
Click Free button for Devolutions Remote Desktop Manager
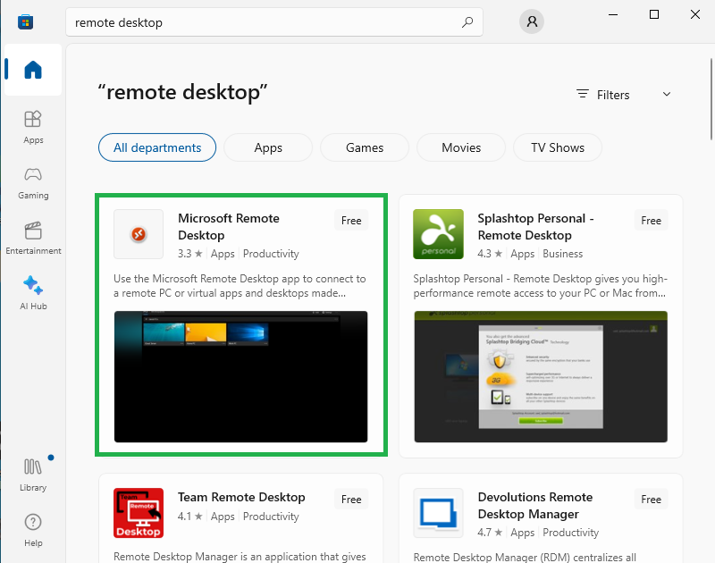(651, 500)
